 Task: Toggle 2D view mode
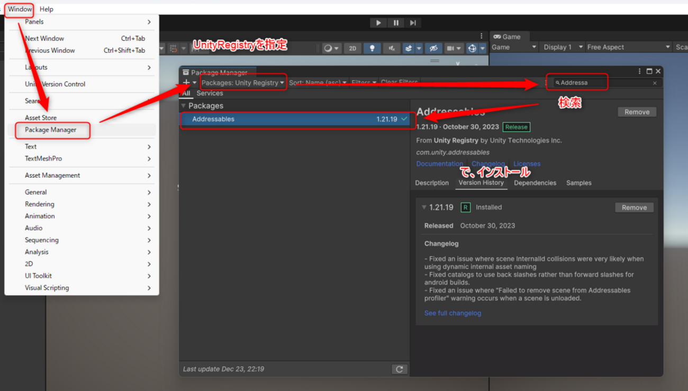point(352,48)
